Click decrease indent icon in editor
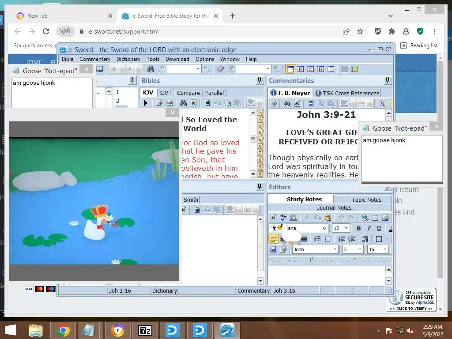452x339 pixels. (341, 239)
